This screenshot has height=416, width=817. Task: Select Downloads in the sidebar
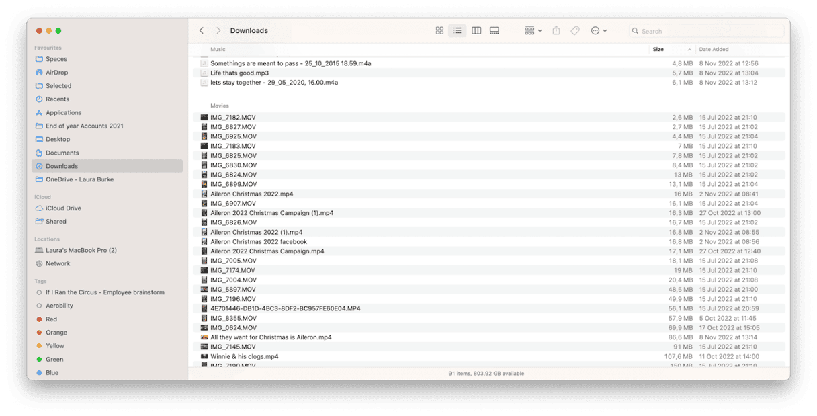(62, 166)
